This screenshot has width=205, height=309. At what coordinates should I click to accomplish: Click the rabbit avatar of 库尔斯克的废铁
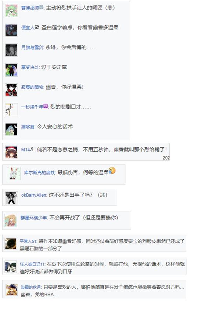pos(14,173)
